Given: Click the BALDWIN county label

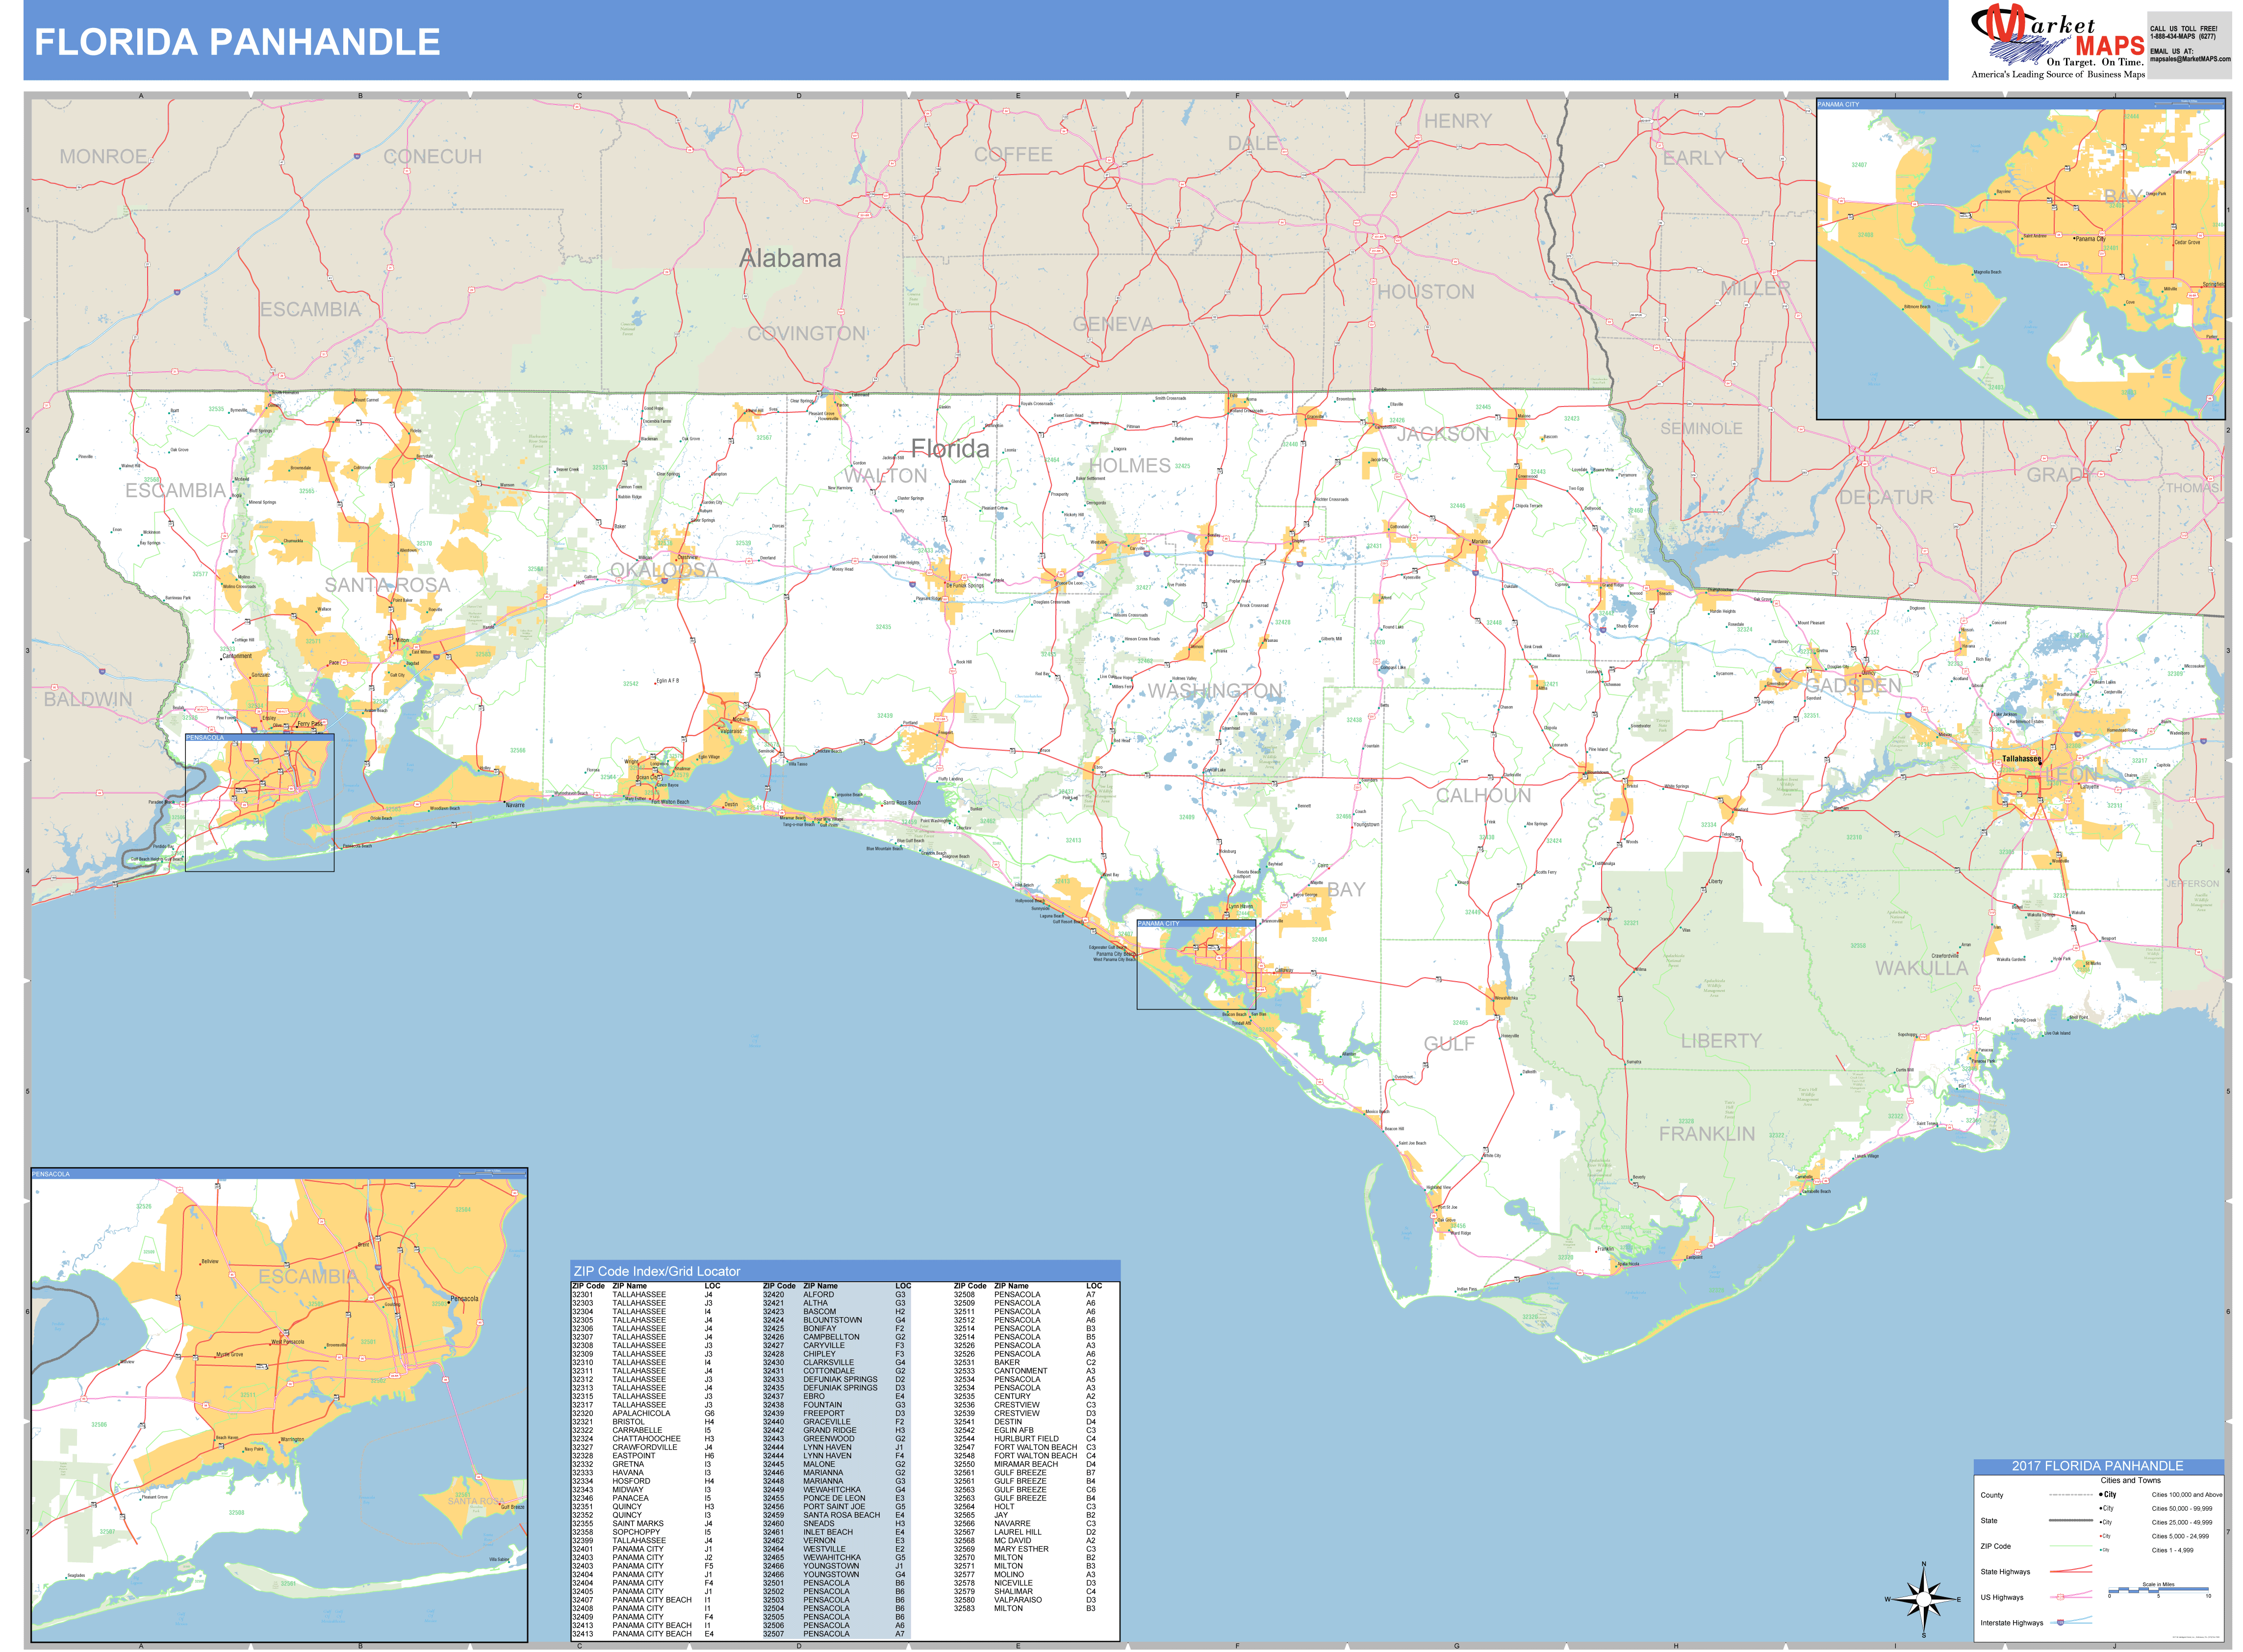Looking at the screenshot, I should [x=88, y=699].
